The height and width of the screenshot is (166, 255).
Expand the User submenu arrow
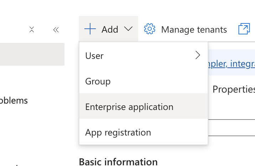click(198, 55)
